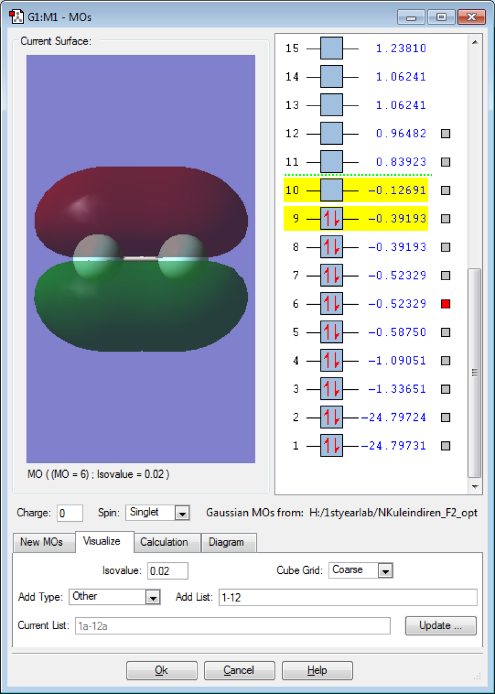Click the electron pair box of orbital 1

[332, 445]
